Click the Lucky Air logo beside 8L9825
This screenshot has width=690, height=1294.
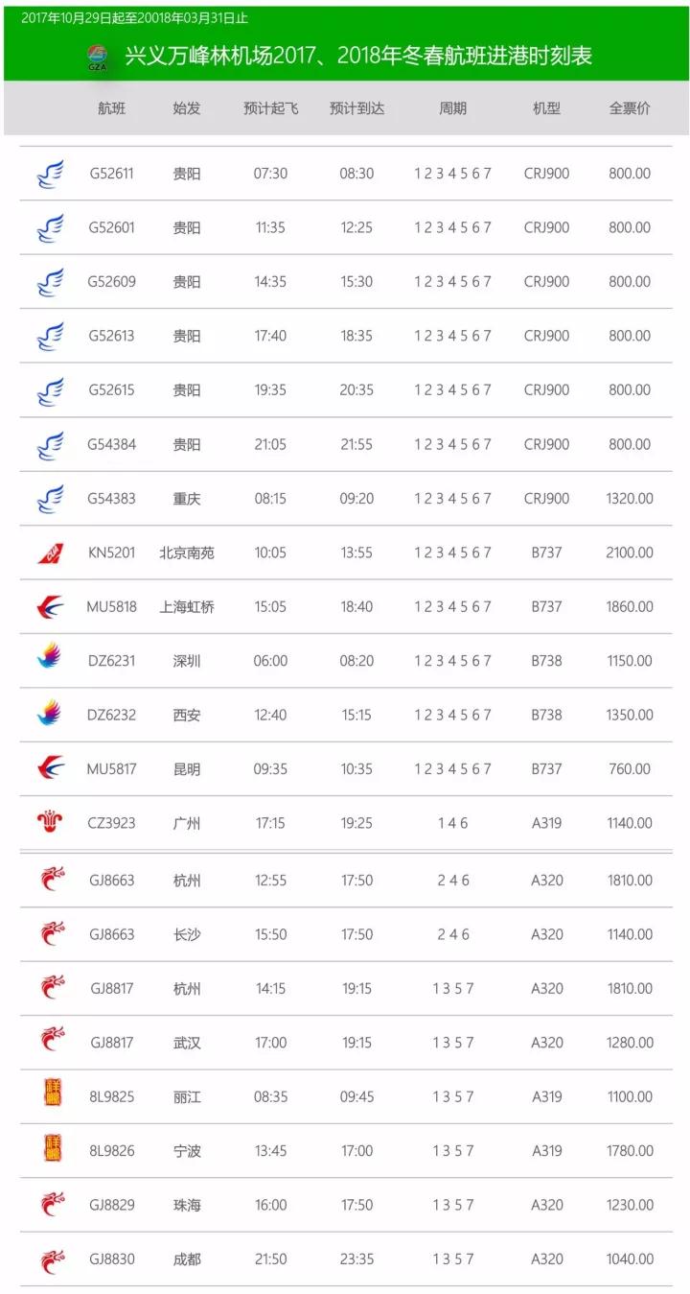54,1094
